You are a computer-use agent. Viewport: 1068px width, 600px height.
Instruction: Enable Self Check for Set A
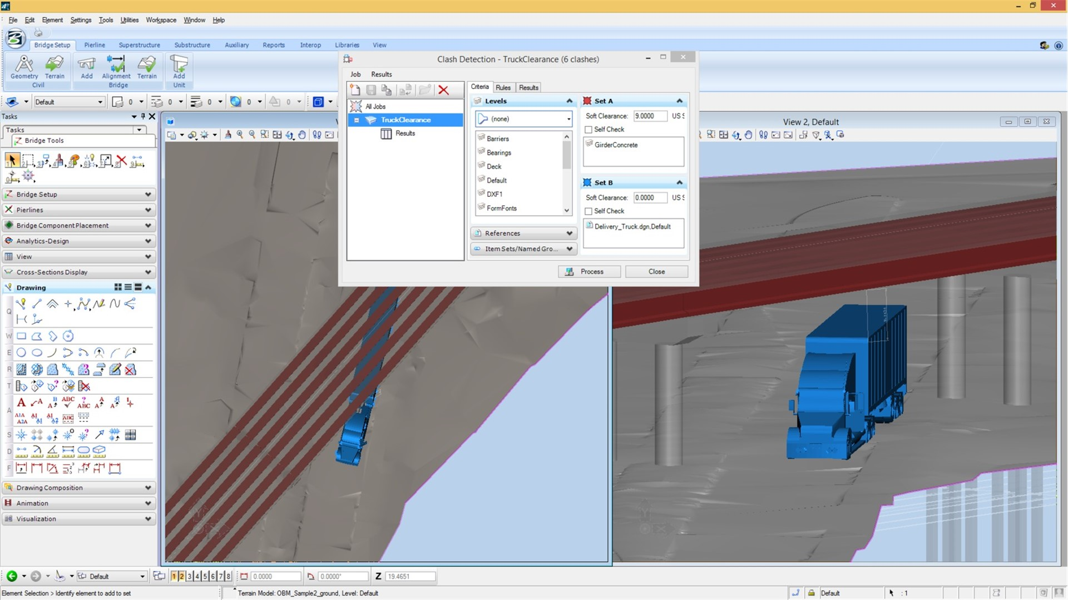coord(589,129)
